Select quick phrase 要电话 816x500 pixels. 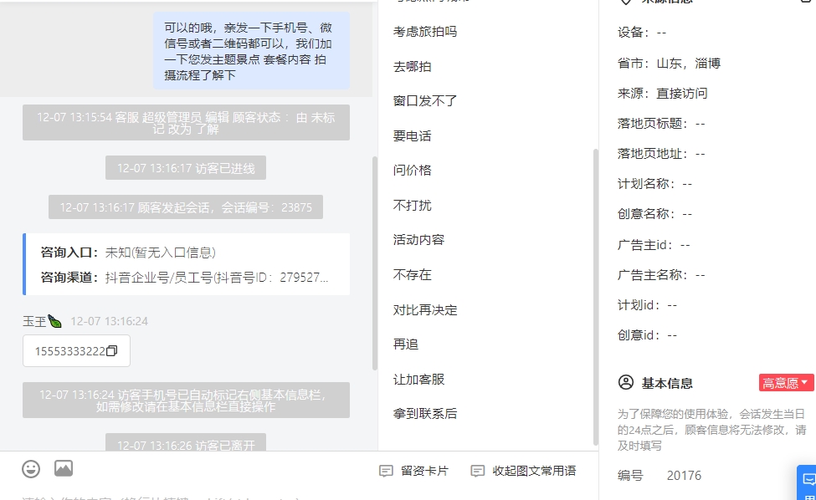(412, 136)
